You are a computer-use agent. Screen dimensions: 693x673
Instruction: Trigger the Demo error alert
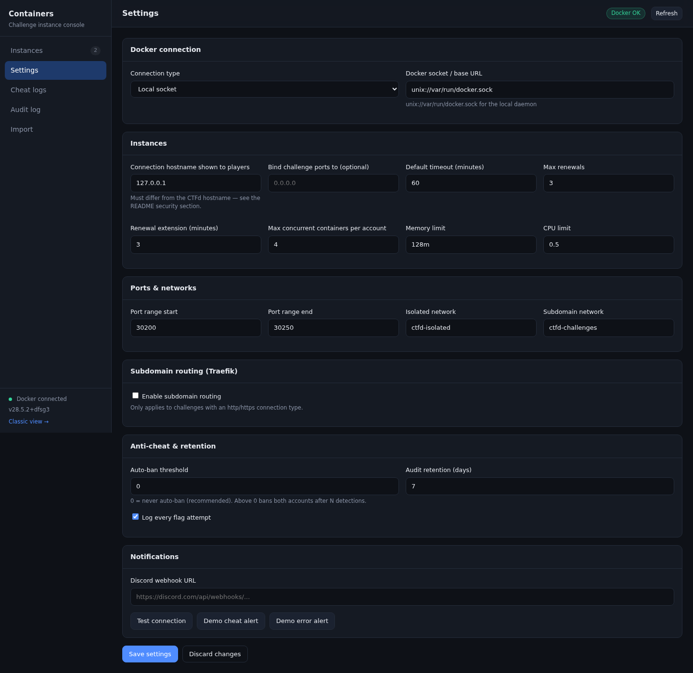[x=302, y=621]
